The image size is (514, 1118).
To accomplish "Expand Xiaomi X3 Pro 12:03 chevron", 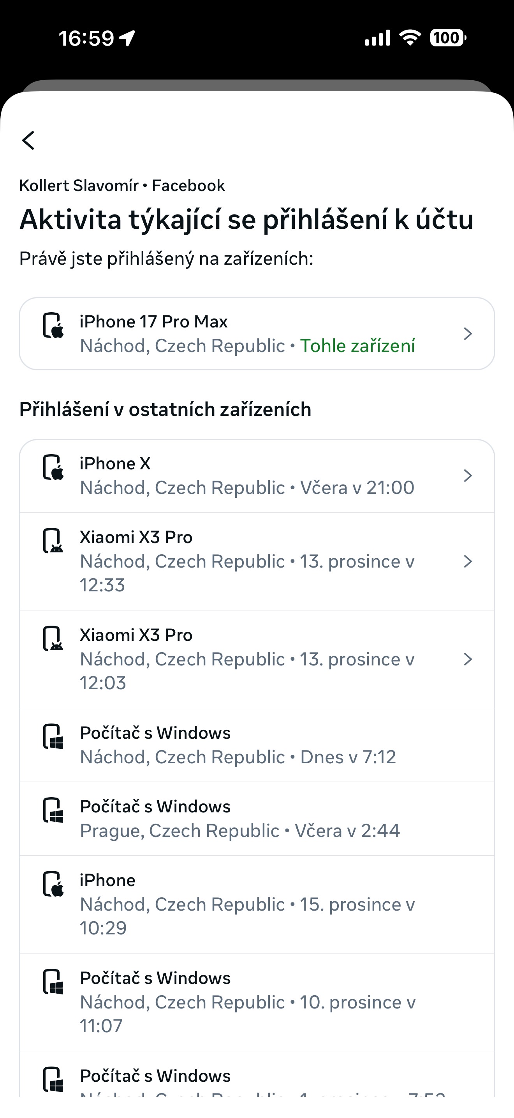I will [x=467, y=659].
